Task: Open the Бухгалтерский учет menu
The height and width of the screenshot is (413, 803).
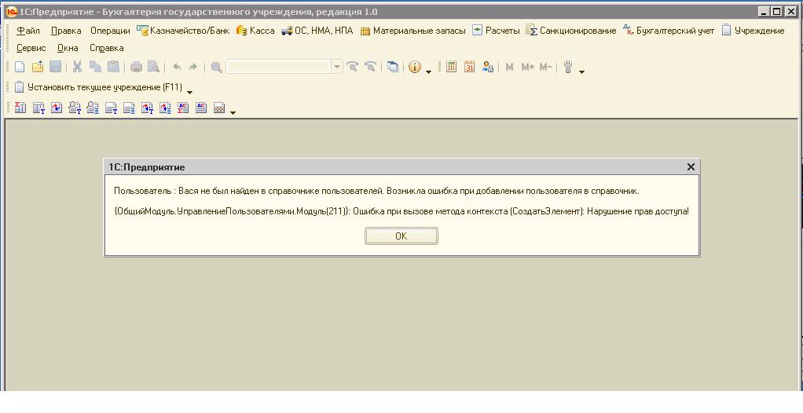Action: click(669, 31)
